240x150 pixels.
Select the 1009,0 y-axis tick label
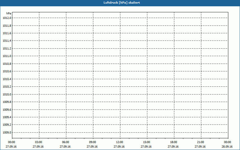point(7,132)
